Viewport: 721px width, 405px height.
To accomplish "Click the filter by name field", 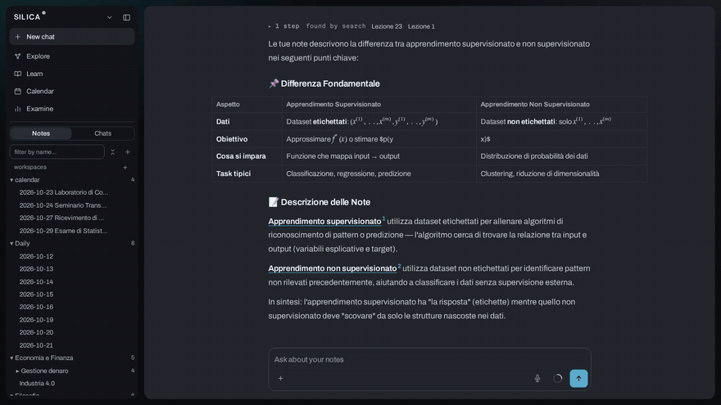I will click(x=57, y=152).
